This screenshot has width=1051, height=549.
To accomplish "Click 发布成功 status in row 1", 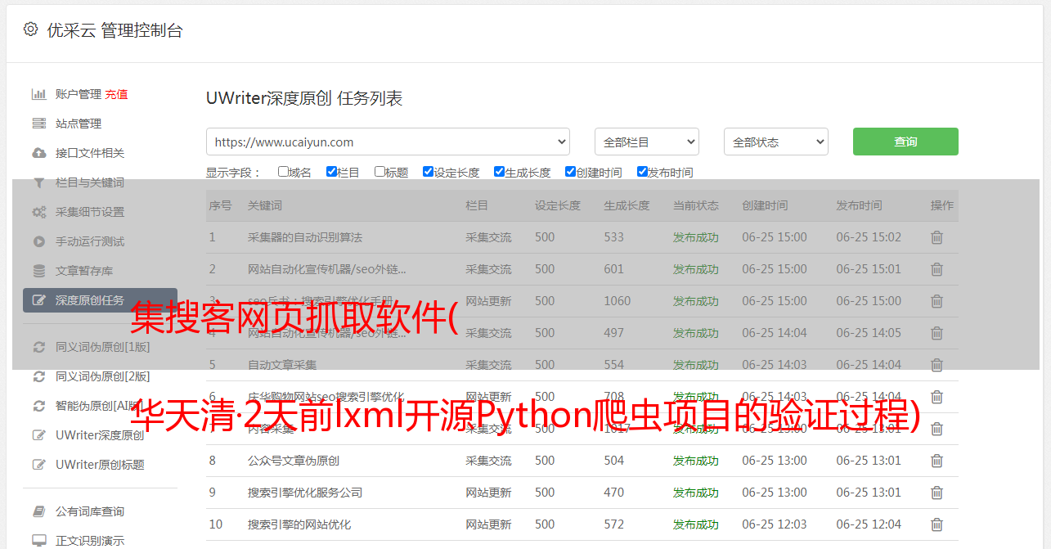I will 696,237.
